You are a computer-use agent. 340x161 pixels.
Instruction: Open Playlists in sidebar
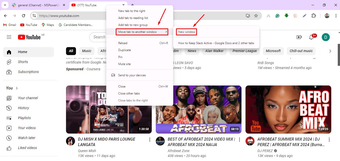click(x=28, y=118)
